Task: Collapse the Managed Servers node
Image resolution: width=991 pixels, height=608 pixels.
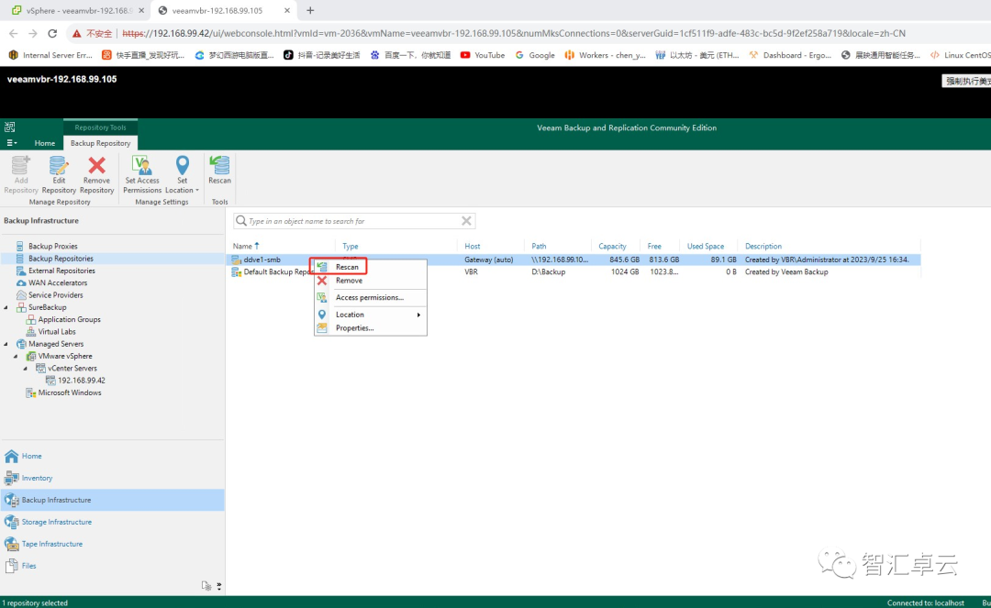Action: (x=6, y=344)
